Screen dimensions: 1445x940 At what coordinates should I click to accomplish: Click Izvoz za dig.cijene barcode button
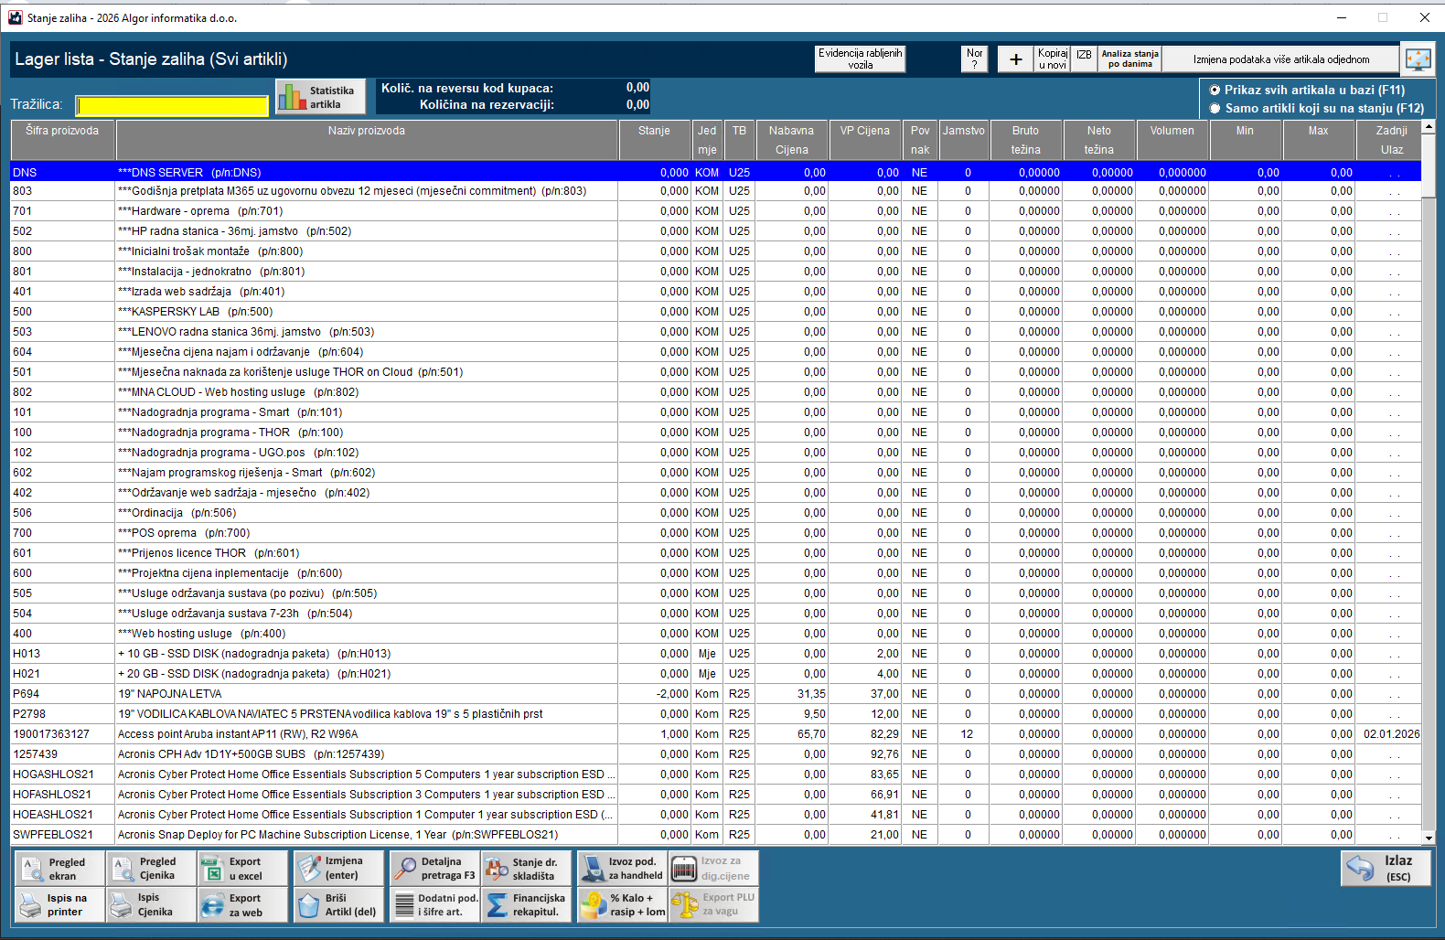tap(714, 869)
